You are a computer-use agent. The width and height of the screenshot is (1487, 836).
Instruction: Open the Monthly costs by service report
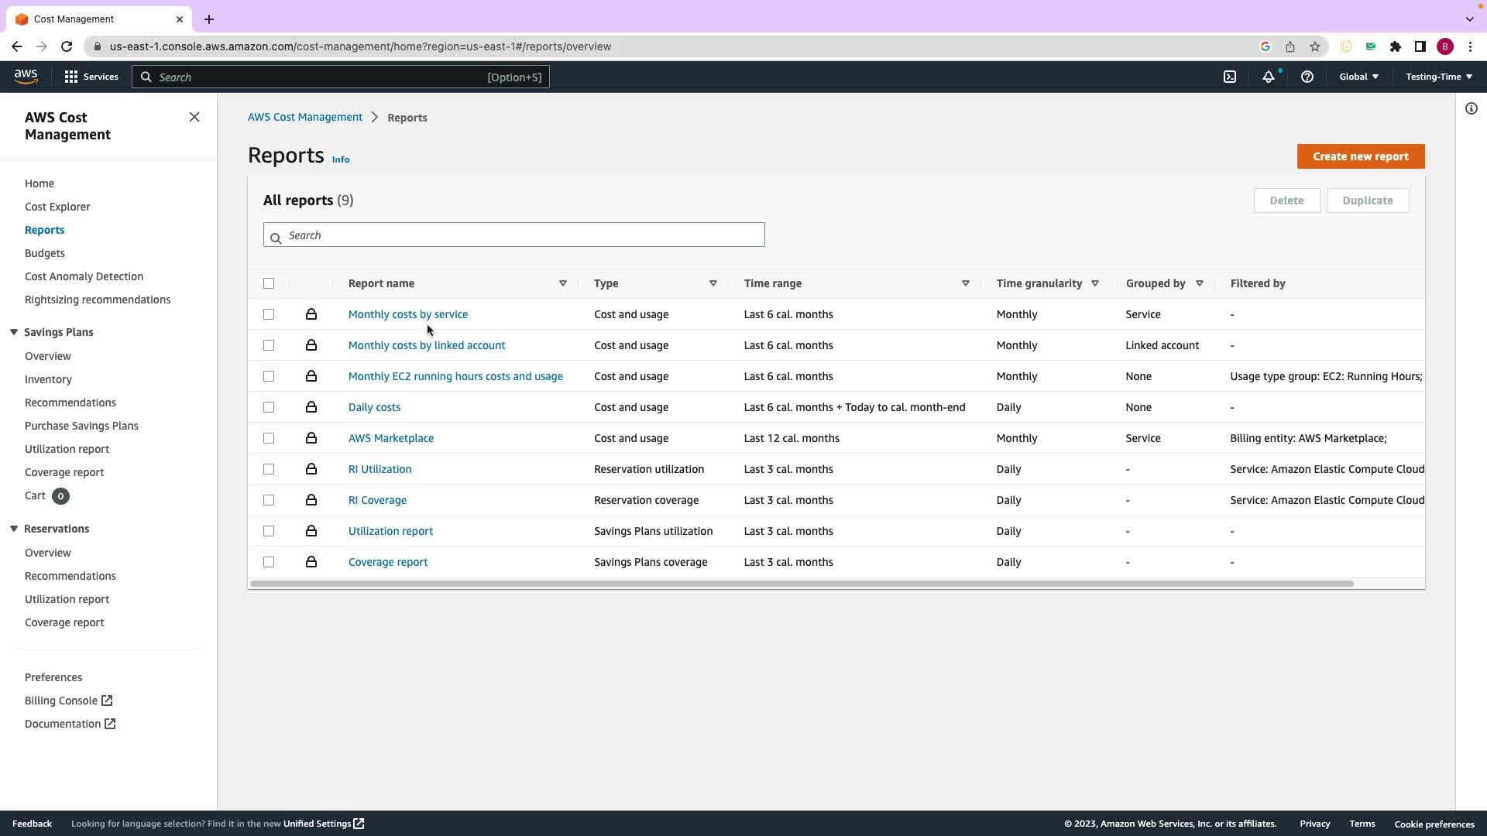pos(407,314)
